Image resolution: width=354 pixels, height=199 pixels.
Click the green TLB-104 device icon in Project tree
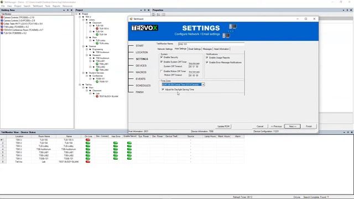tap(97, 34)
